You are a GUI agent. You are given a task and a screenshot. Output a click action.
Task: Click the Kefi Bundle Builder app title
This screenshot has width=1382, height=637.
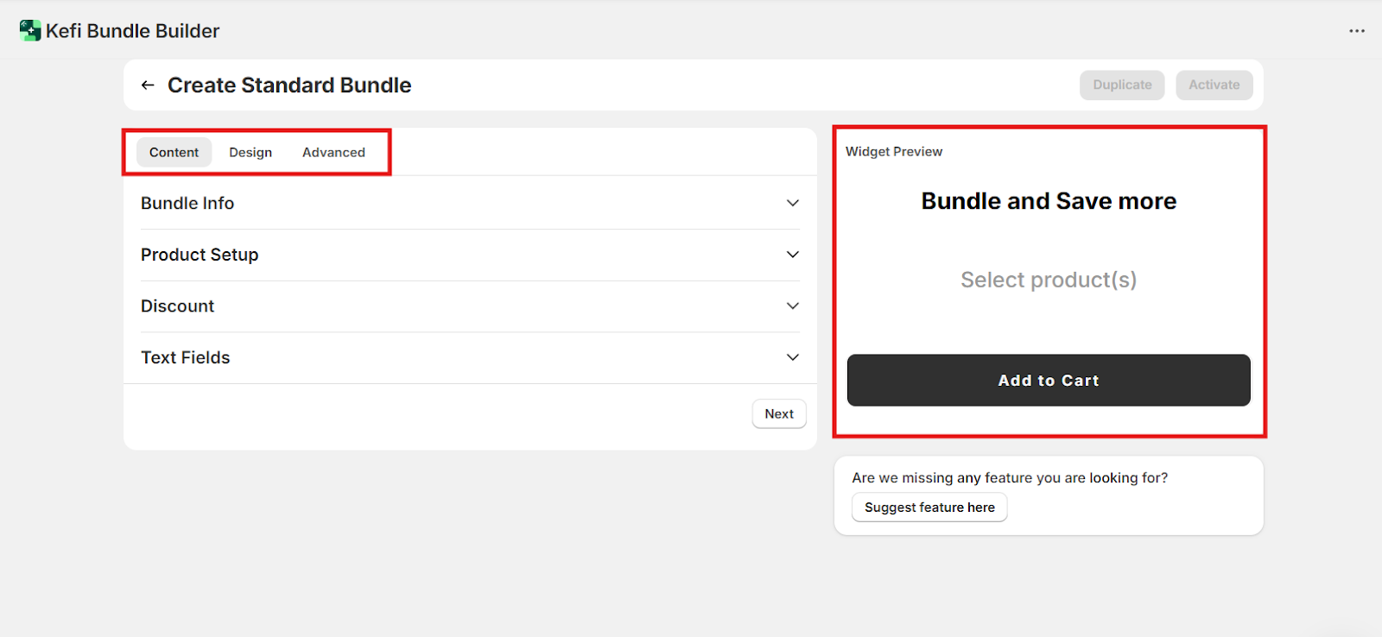(x=133, y=31)
